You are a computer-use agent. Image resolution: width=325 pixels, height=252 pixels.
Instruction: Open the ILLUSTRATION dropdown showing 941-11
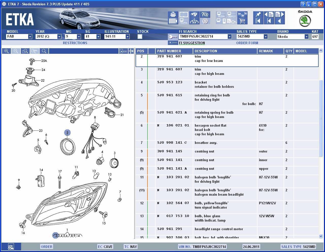tap(127, 37)
